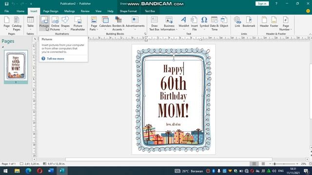Image resolution: width=312 pixels, height=175 pixels.
Task: Open the Mailings tab
Action: (x=69, y=11)
